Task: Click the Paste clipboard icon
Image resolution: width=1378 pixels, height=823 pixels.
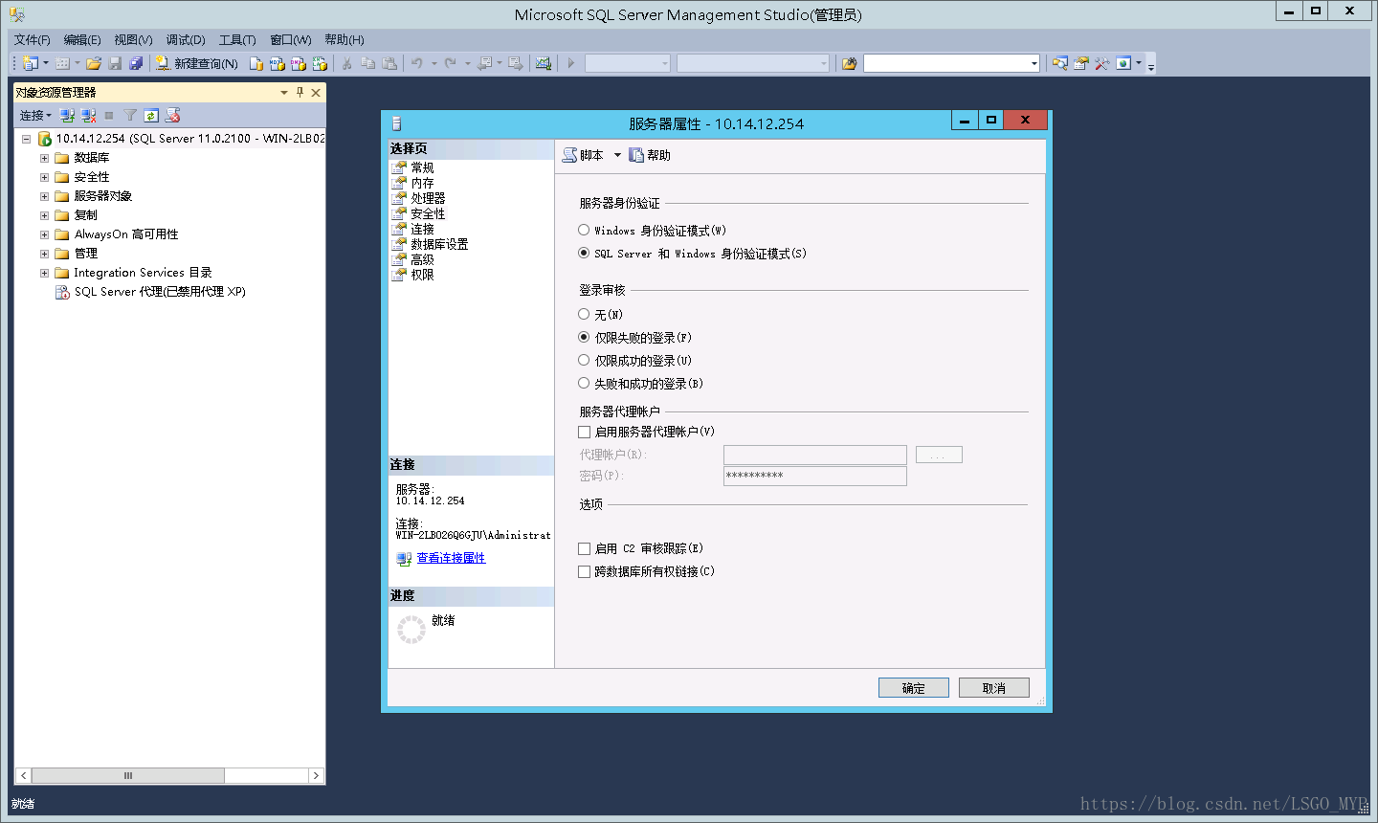Action: (x=389, y=63)
